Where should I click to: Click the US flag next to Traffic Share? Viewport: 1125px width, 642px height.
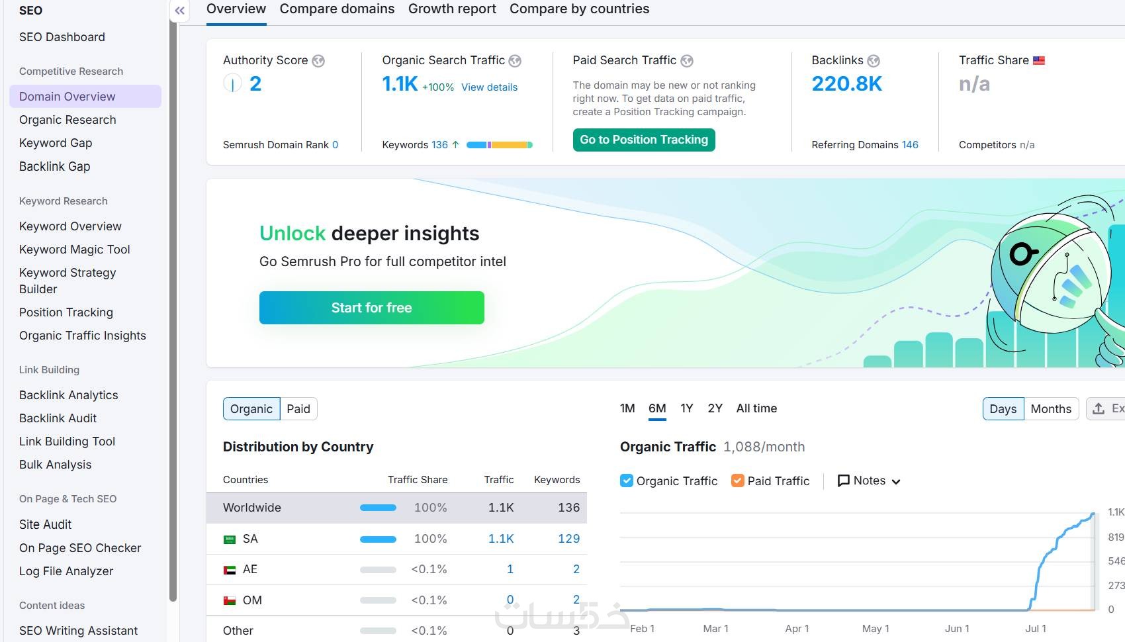(x=1039, y=60)
